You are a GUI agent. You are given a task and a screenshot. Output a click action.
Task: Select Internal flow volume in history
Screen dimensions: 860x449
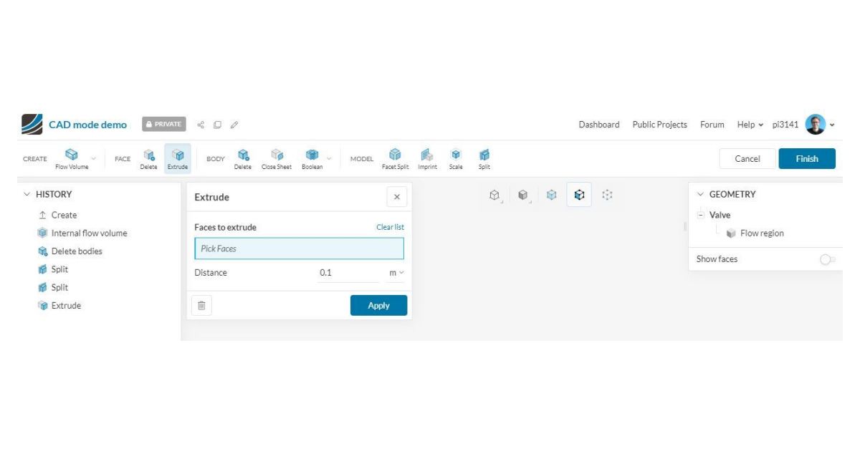coord(89,233)
